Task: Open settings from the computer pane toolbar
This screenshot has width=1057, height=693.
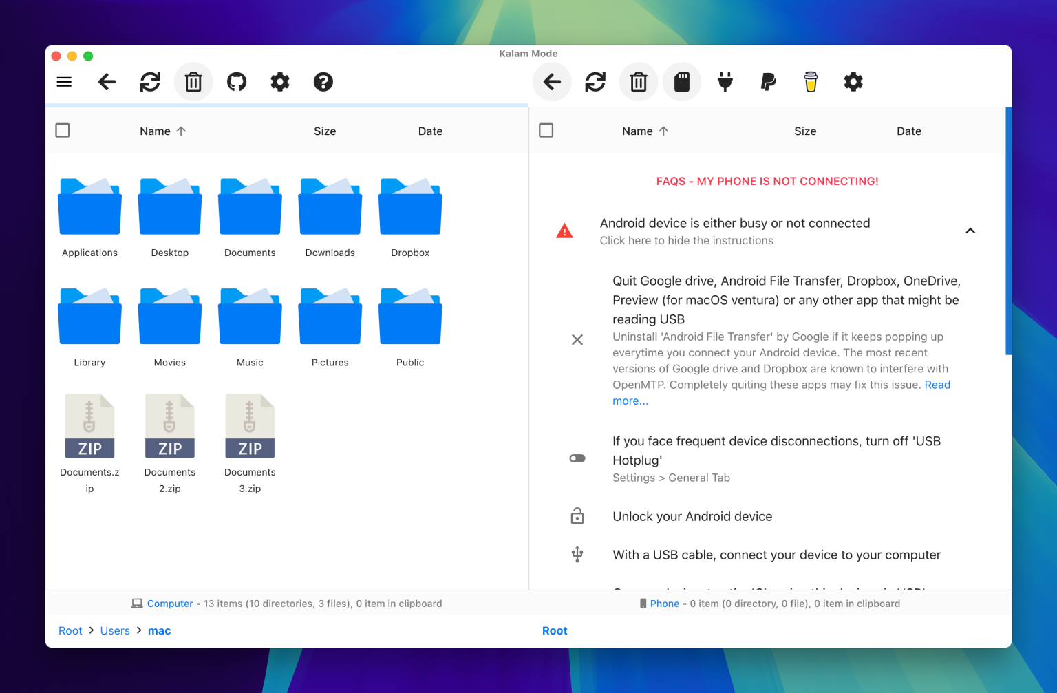Action: point(280,81)
